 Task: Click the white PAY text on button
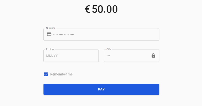click(x=101, y=89)
